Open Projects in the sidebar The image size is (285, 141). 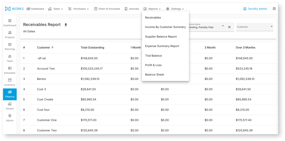pos(10,34)
